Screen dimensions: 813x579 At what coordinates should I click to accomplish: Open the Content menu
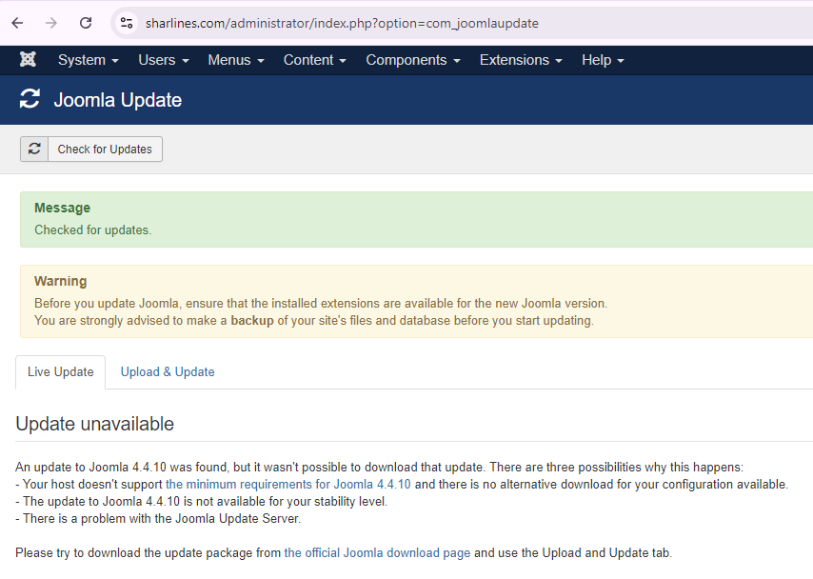[x=315, y=60]
